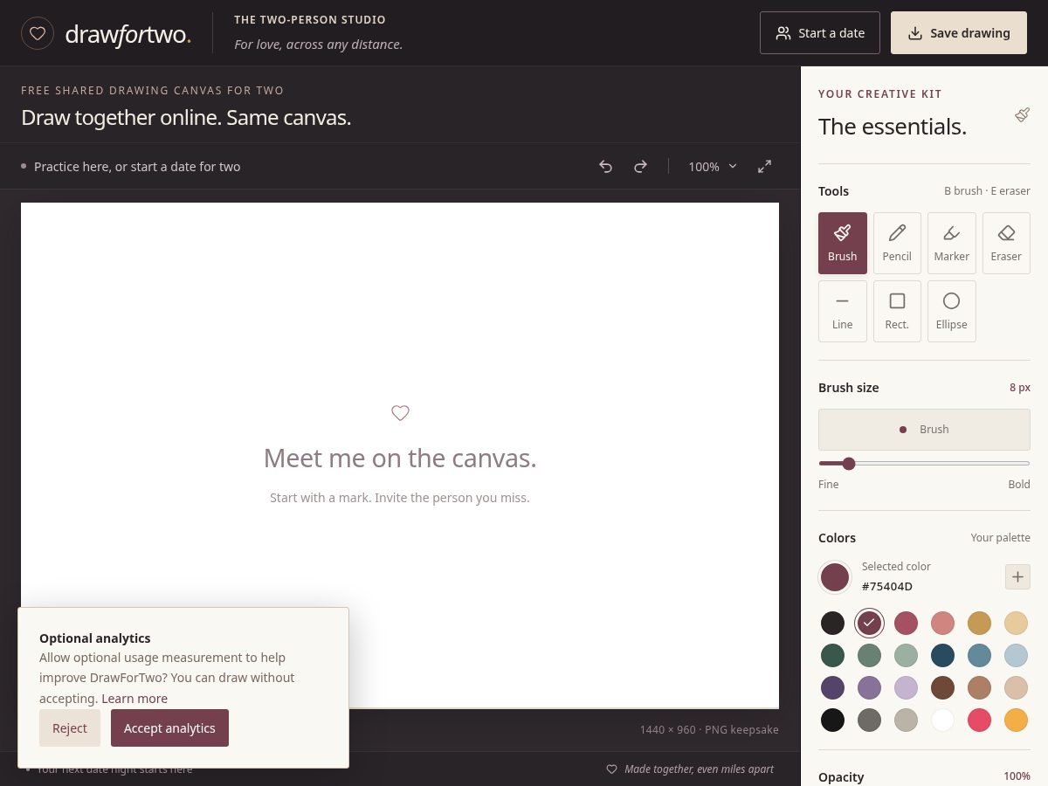Pick the steel blue swatch
The image size is (1048, 786).
979,655
